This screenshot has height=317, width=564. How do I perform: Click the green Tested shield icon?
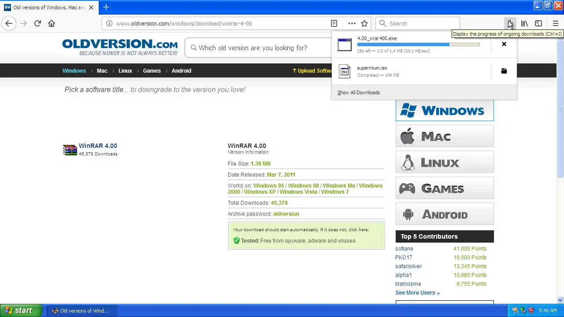point(236,240)
